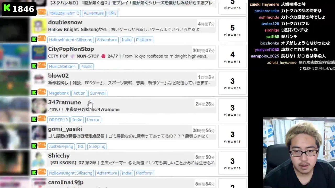Viewport: 335px width, 188px height.
Task: Select HollowKnight:Silksong tag under doublesnow
Action: (x=70, y=40)
